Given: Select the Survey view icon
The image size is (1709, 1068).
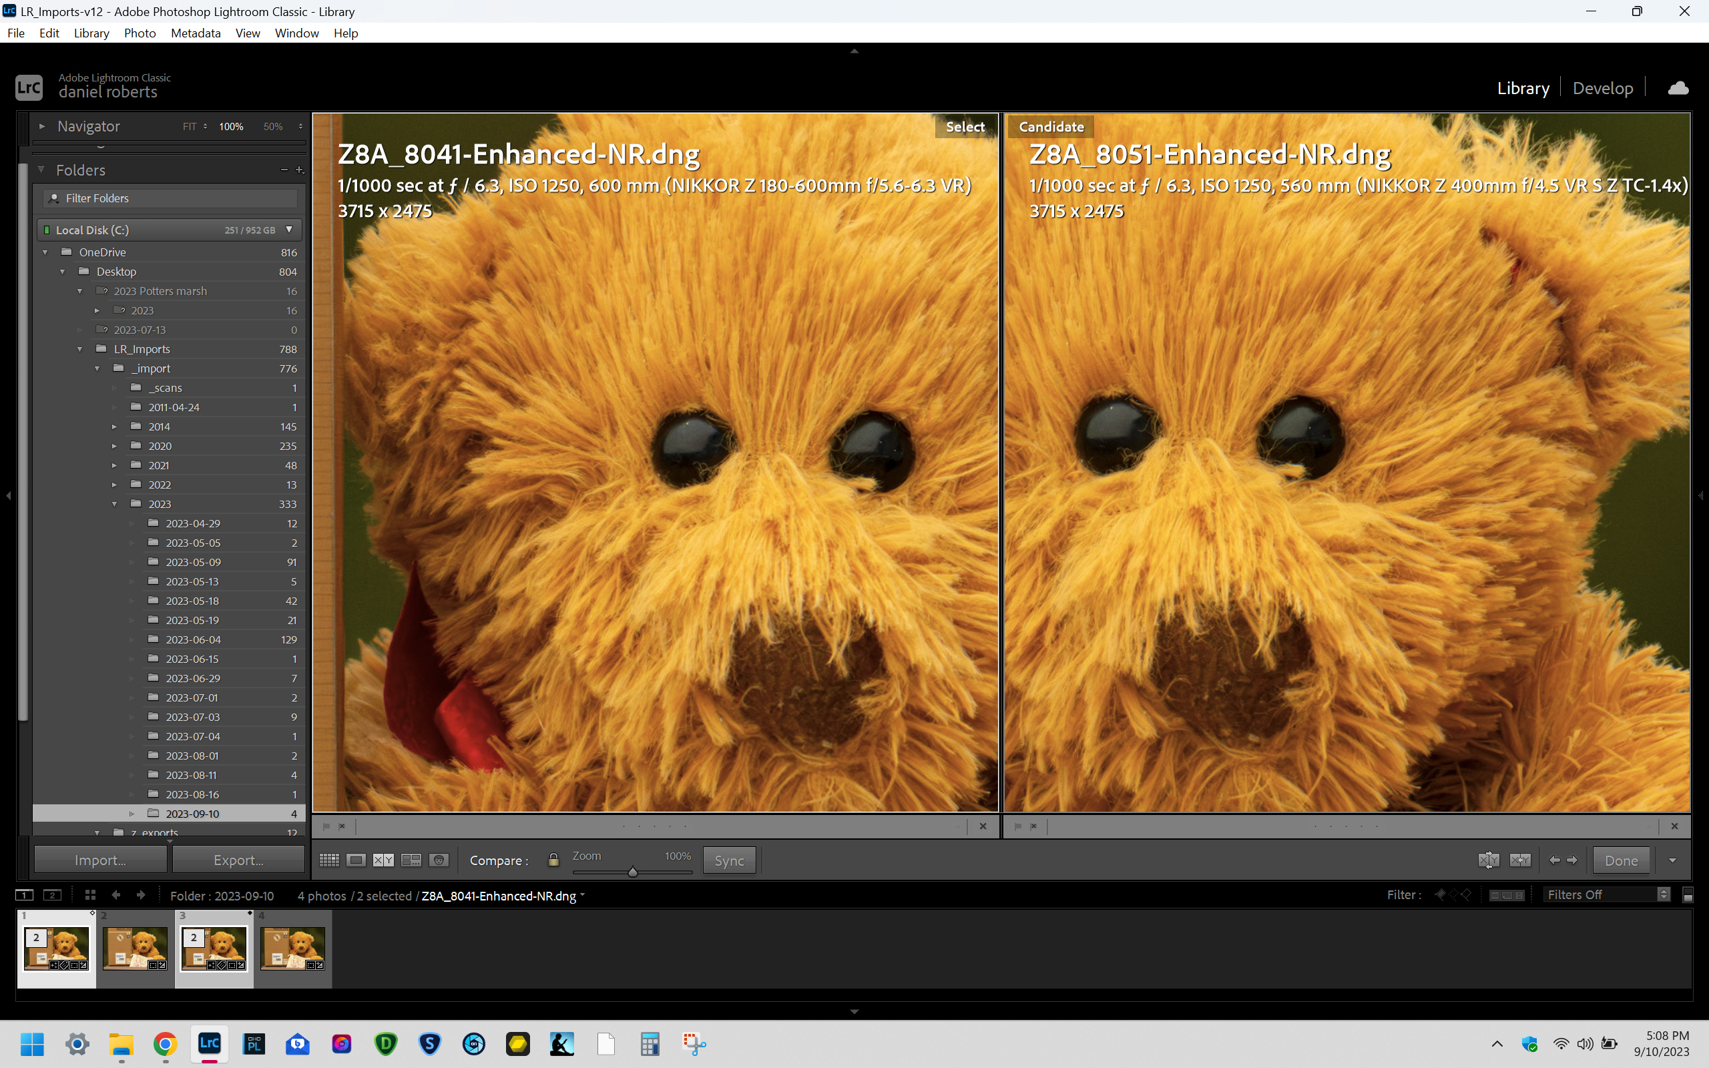Looking at the screenshot, I should coord(411,860).
